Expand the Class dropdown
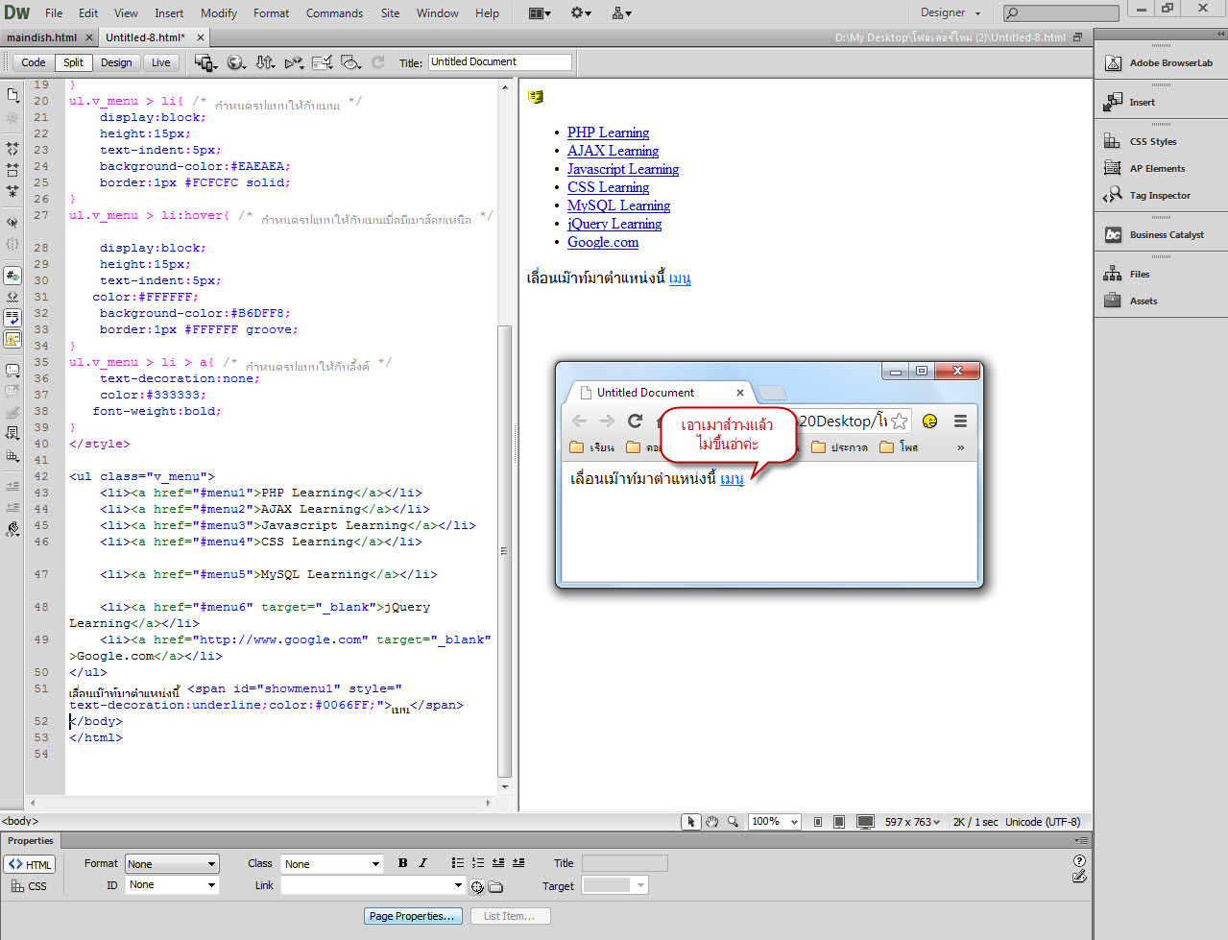The height and width of the screenshot is (940, 1228). pyautogui.click(x=332, y=864)
